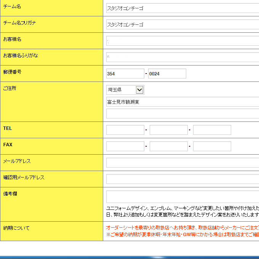Focus the お客様名ふりがな text field
Screen dimensions: 259x259
(x=182, y=57)
